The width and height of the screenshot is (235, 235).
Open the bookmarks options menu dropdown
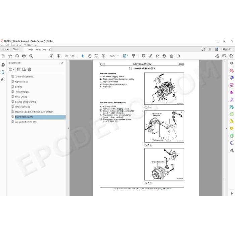coord(11,69)
